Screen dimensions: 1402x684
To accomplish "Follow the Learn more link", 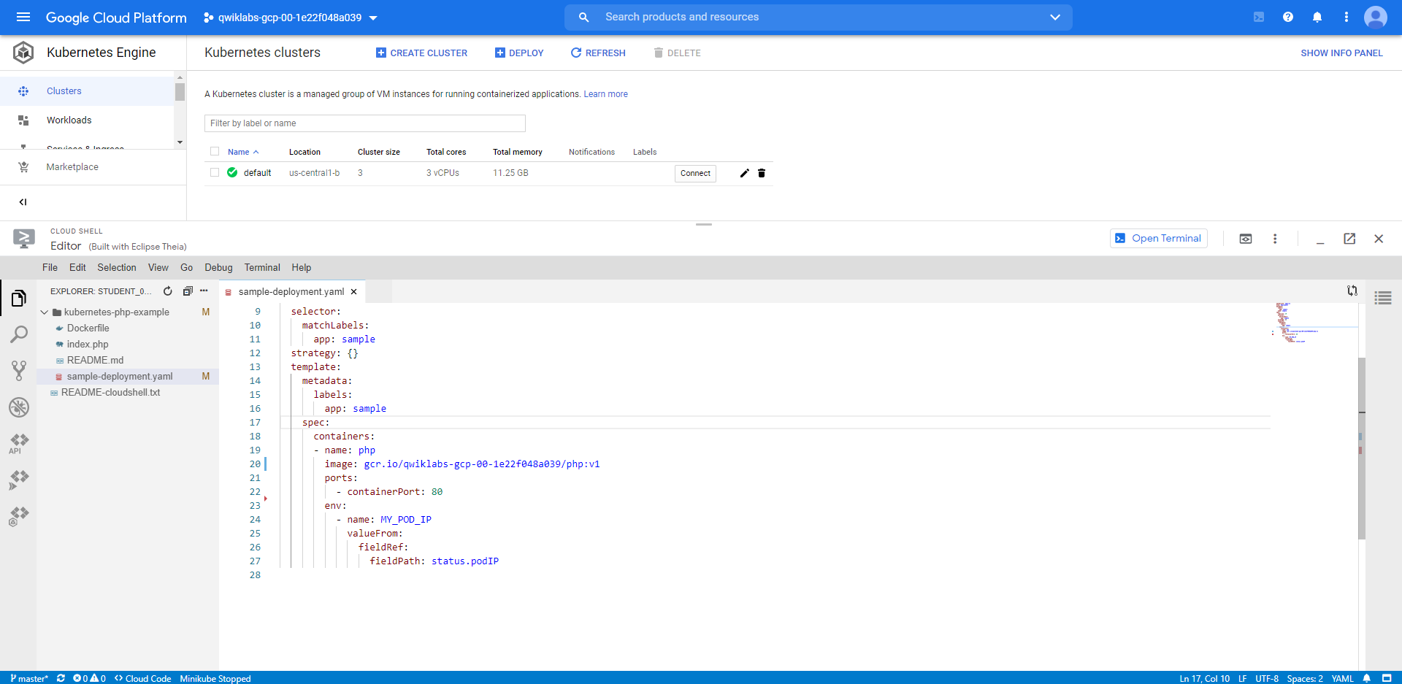I will click(x=605, y=94).
